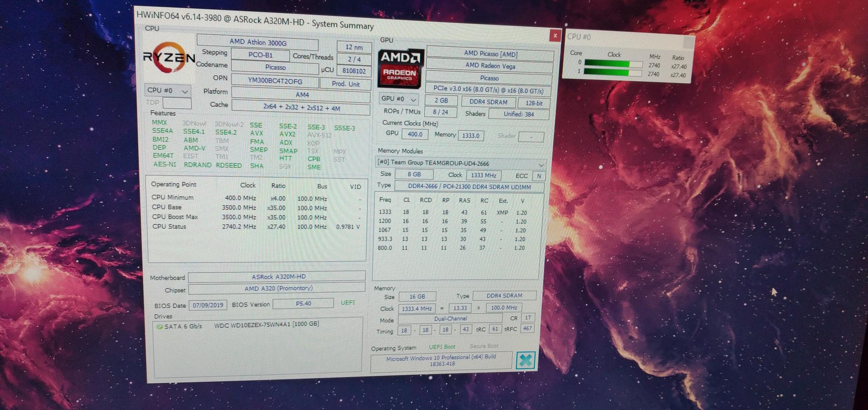Click the BIOS Date 07/09/2019 field

[208, 305]
